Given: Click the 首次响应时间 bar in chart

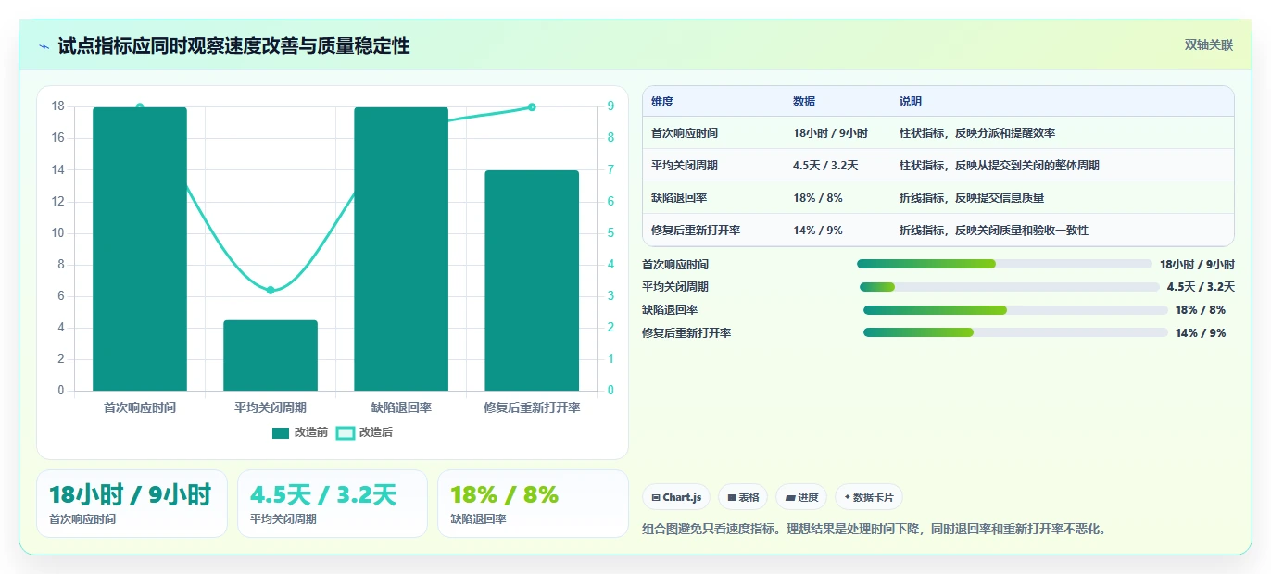Looking at the screenshot, I should [140, 249].
